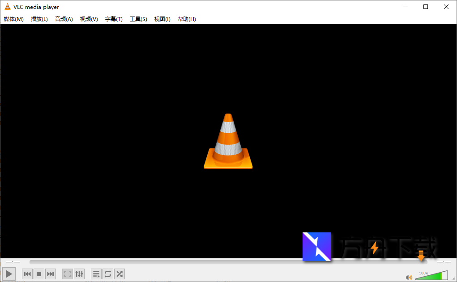Open the 视图(I) menu
Image resolution: width=457 pixels, height=282 pixels.
click(x=162, y=19)
